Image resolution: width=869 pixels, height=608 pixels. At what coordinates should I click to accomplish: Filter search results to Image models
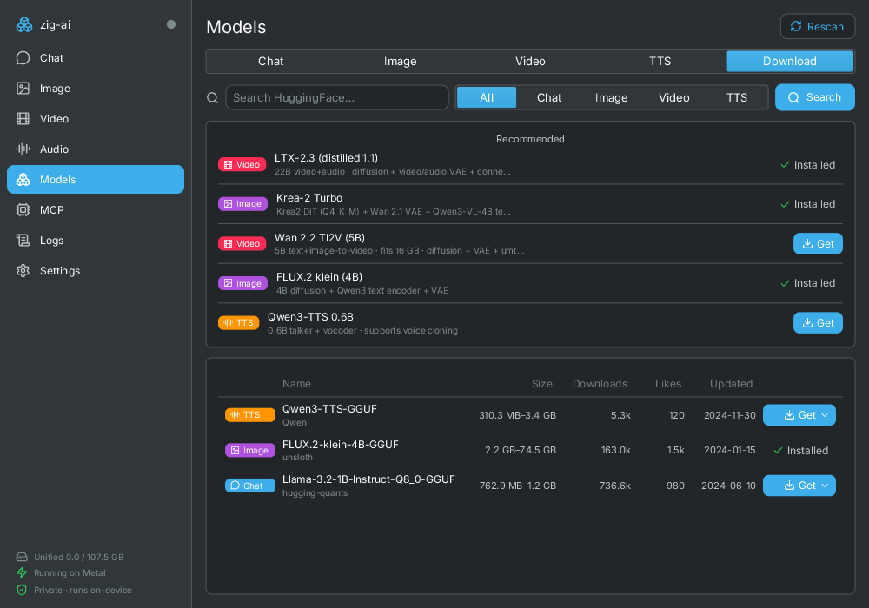click(x=611, y=97)
